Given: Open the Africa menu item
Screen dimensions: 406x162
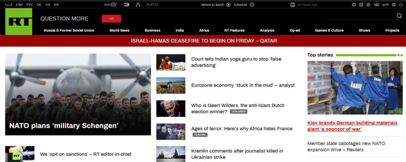Looking at the screenshot, I should click(x=204, y=30).
